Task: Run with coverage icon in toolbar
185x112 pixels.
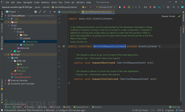Action: tap(129, 7)
